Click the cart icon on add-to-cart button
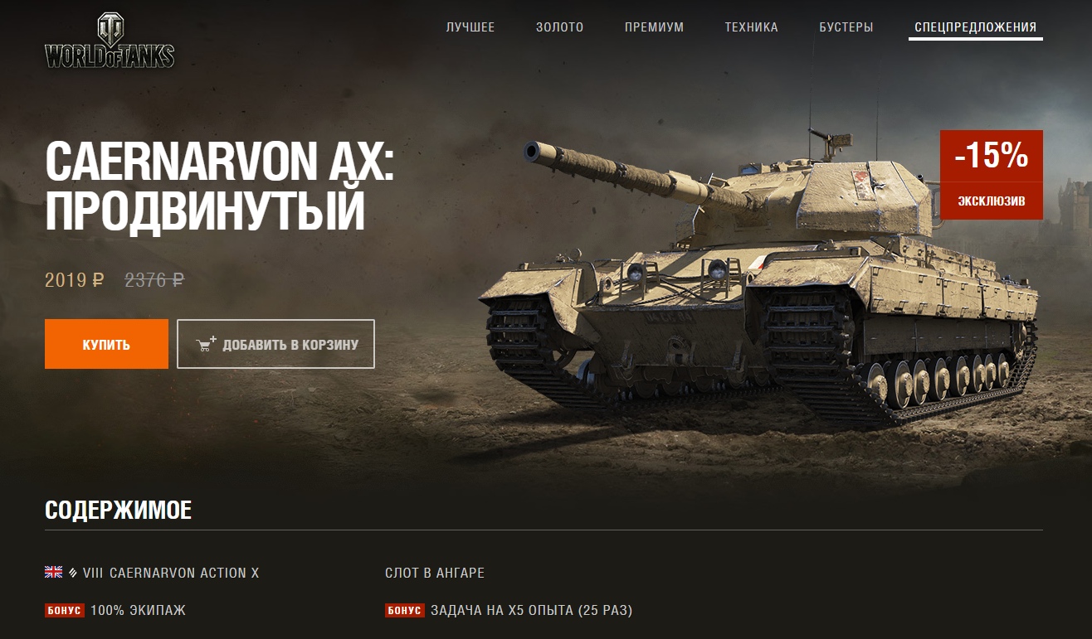 206,344
